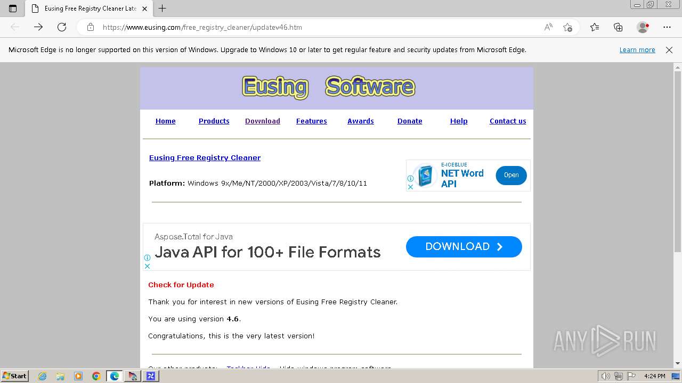Viewport: 682px width, 383px height.
Task: Select the Eusing registry cleaner taskbar icon
Action: 133,376
